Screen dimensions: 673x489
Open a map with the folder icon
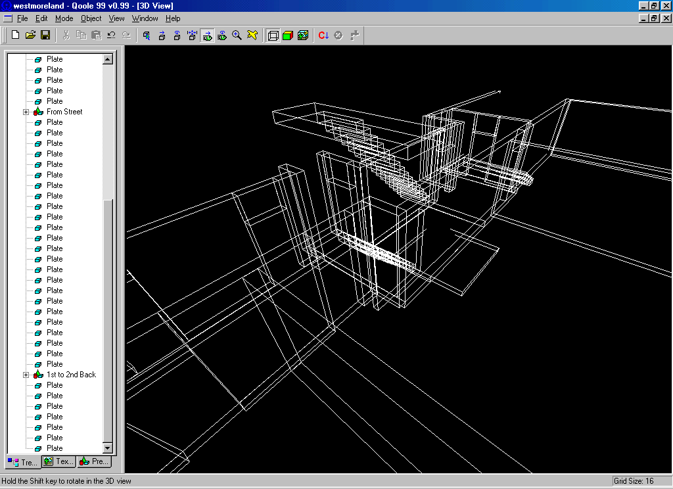coord(30,35)
